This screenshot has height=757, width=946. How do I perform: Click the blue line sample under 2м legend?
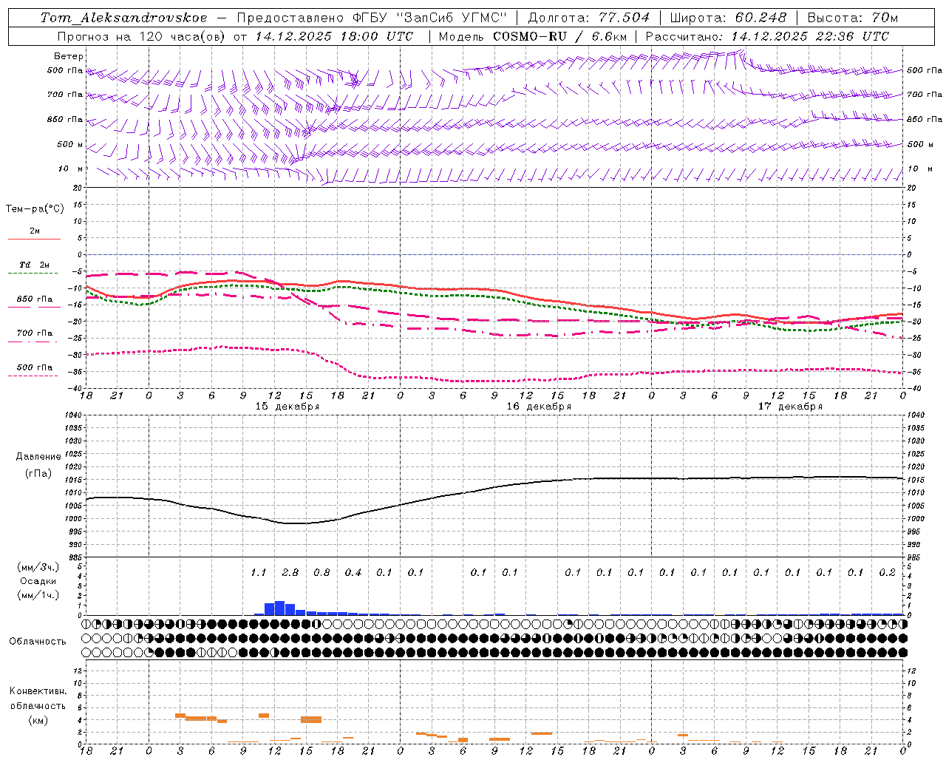(x=34, y=239)
